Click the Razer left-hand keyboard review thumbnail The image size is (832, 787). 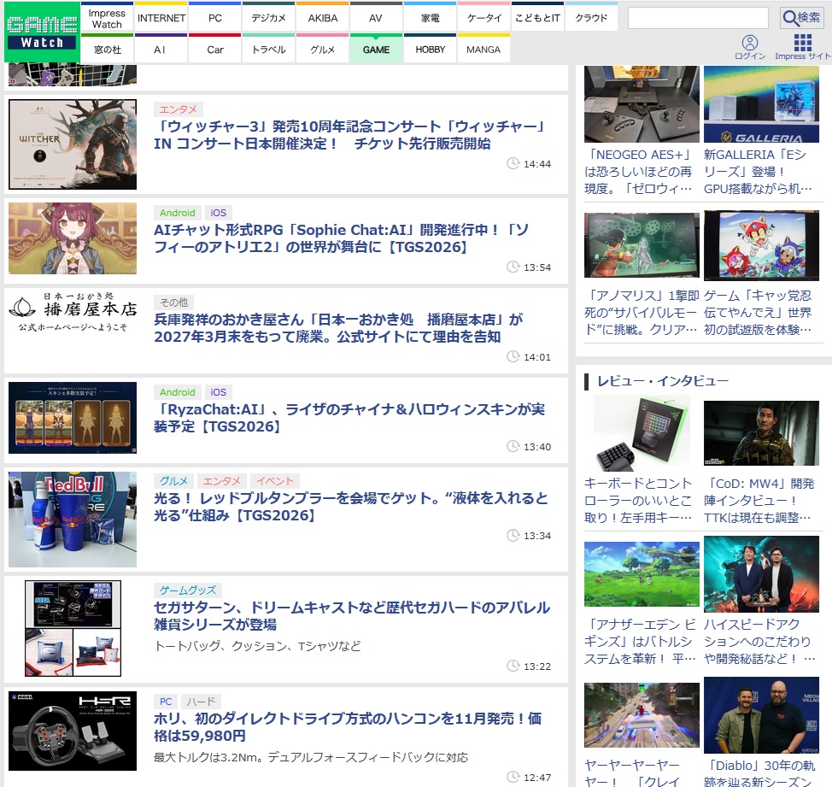642,433
